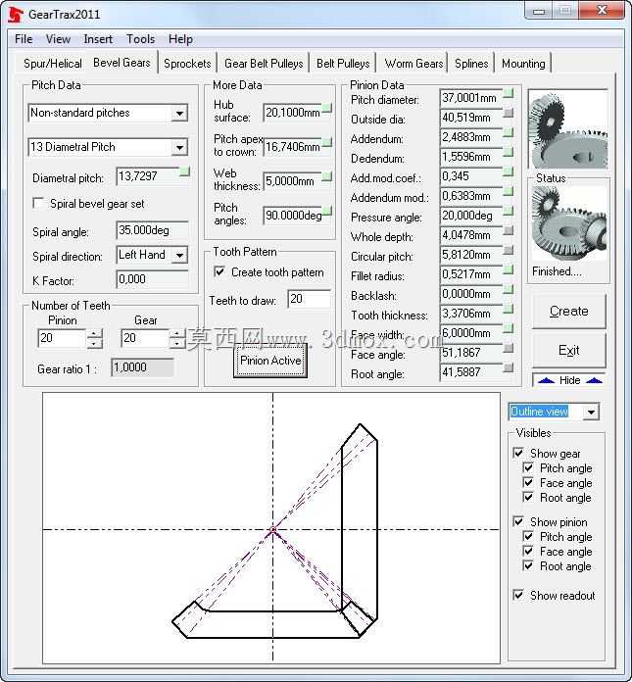Uncheck Show gear in Visibles

point(518,454)
